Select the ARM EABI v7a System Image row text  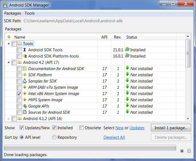53,87
